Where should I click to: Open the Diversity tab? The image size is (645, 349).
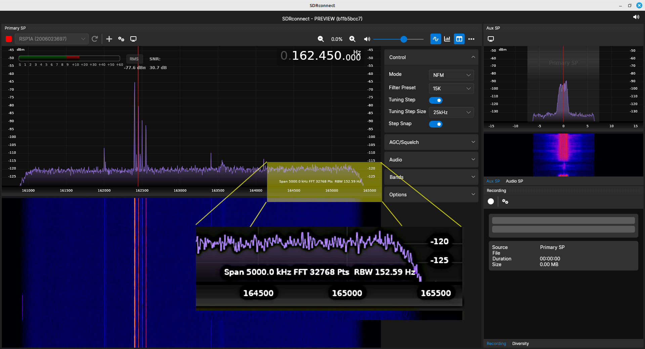click(520, 344)
